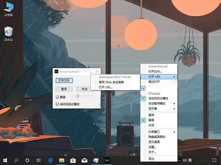Open the notification center icon
Image resolution: width=221 pixels, height=165 pixels.
[214, 160]
